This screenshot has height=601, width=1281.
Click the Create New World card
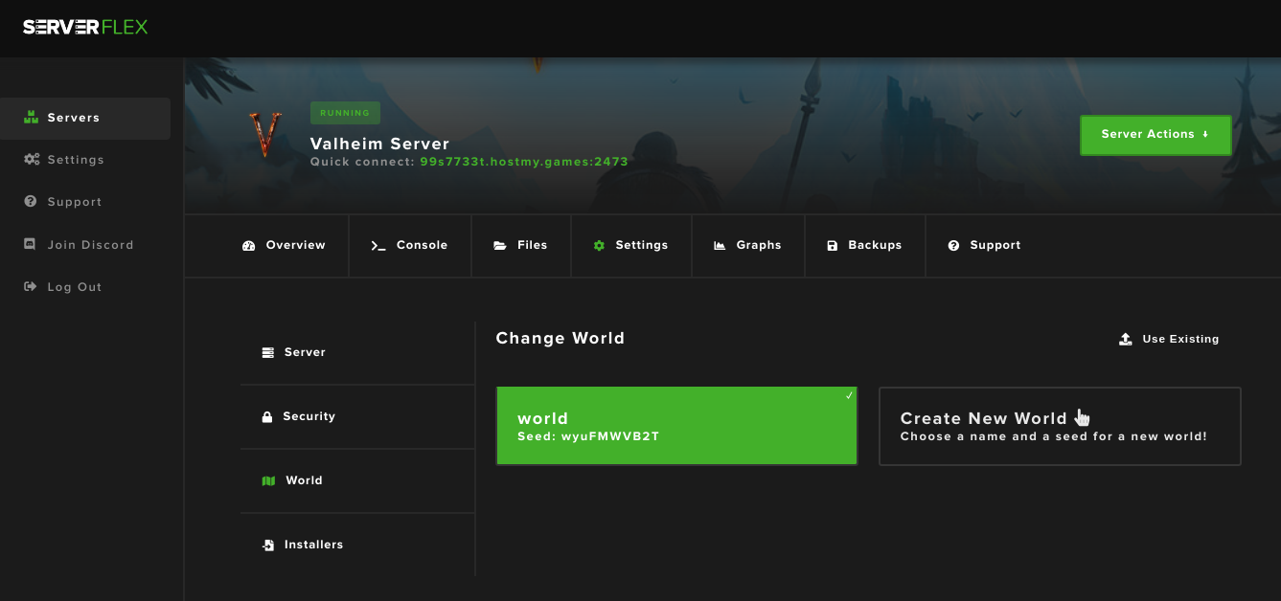(1060, 426)
